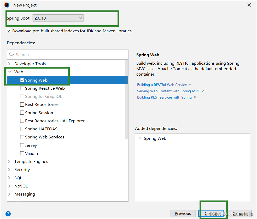Screen dimensions: 257x219
Task: Expand the Messaging category
Action: coord(9,194)
